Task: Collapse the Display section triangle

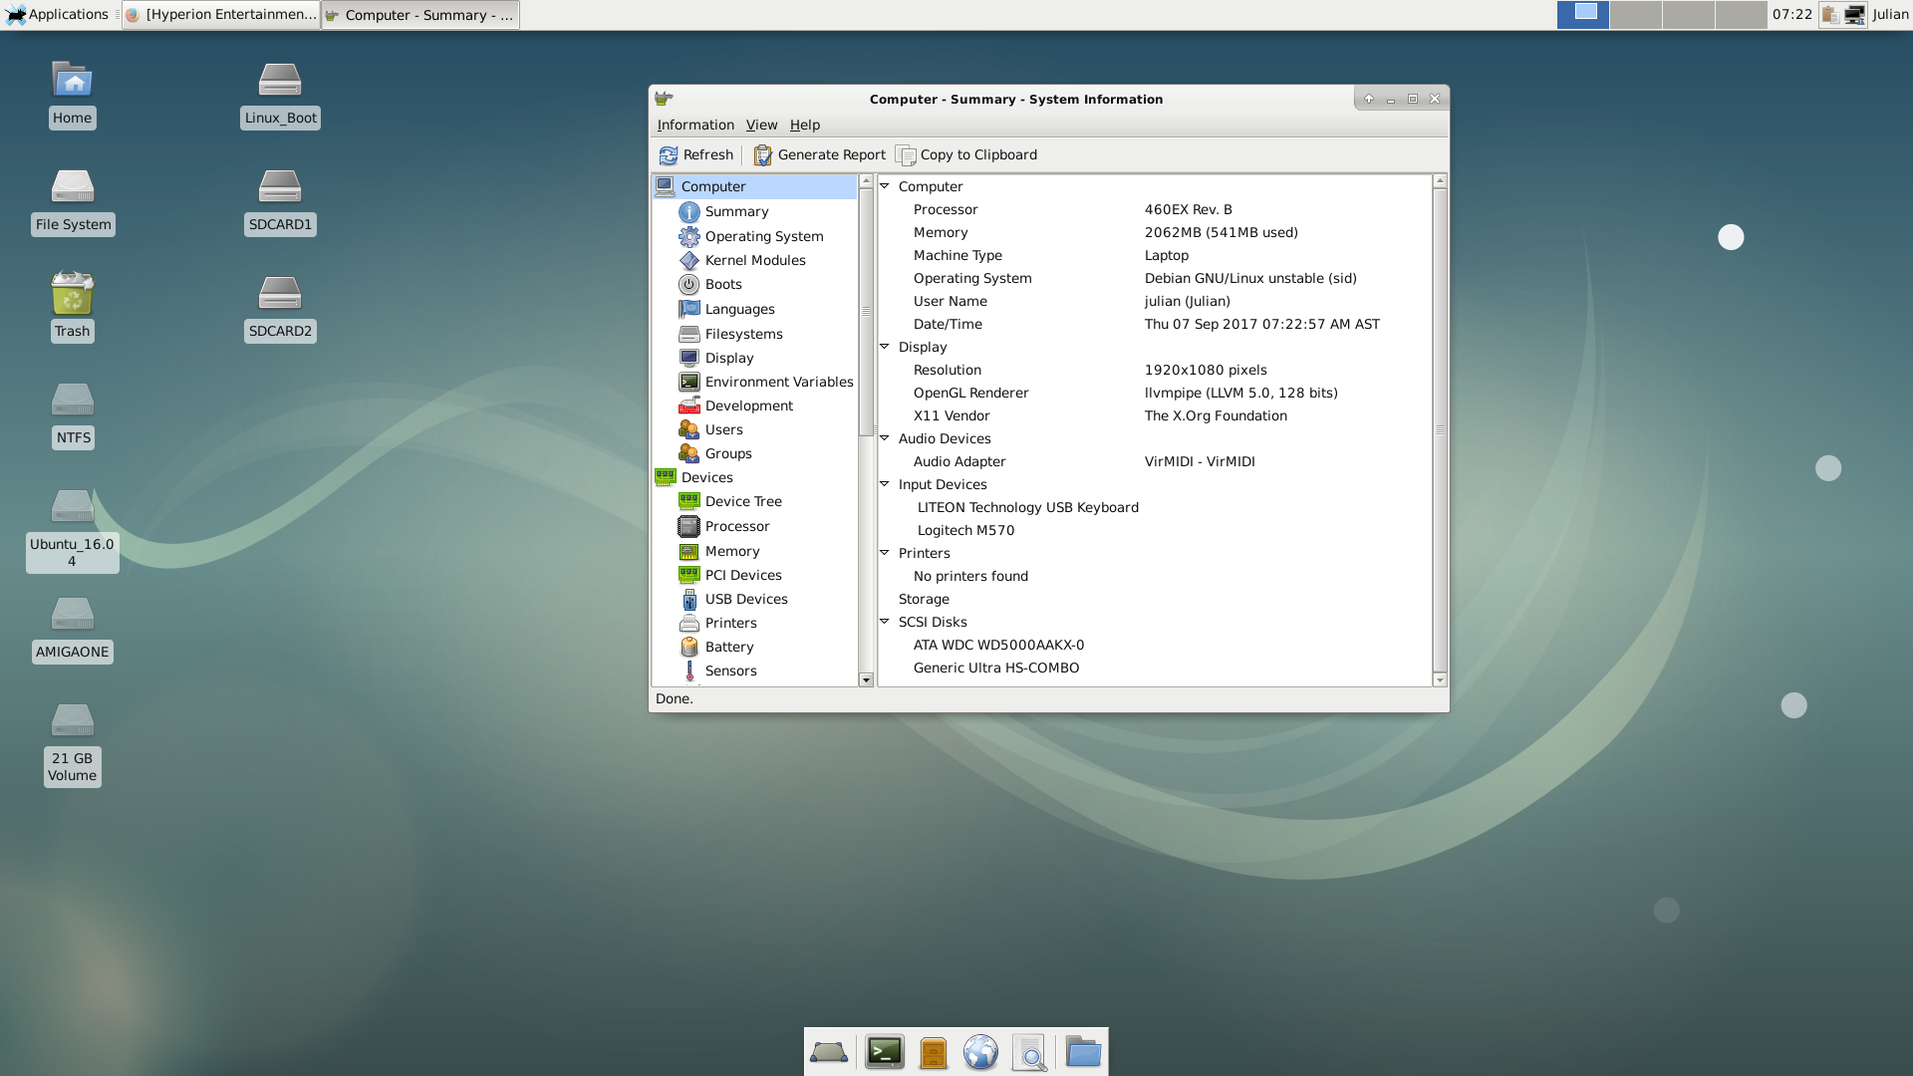Action: coord(884,347)
